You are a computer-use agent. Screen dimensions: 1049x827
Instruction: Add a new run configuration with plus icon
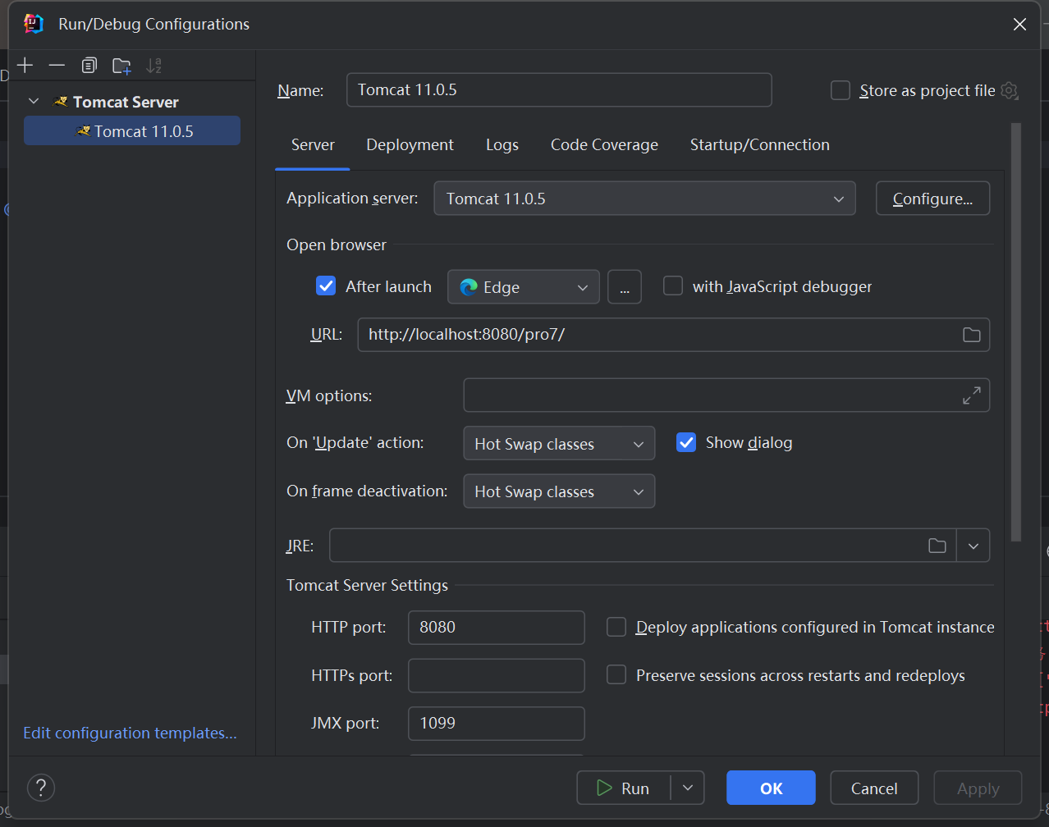pos(25,66)
